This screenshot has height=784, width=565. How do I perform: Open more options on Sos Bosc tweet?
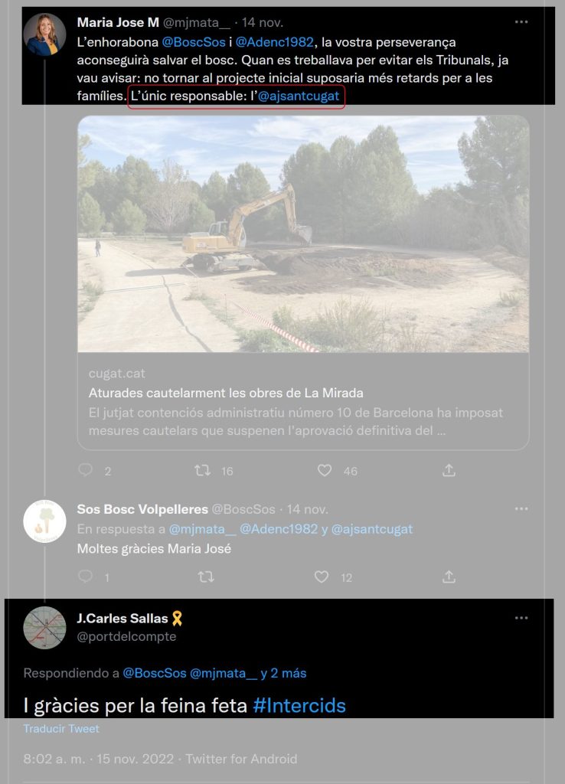(521, 509)
